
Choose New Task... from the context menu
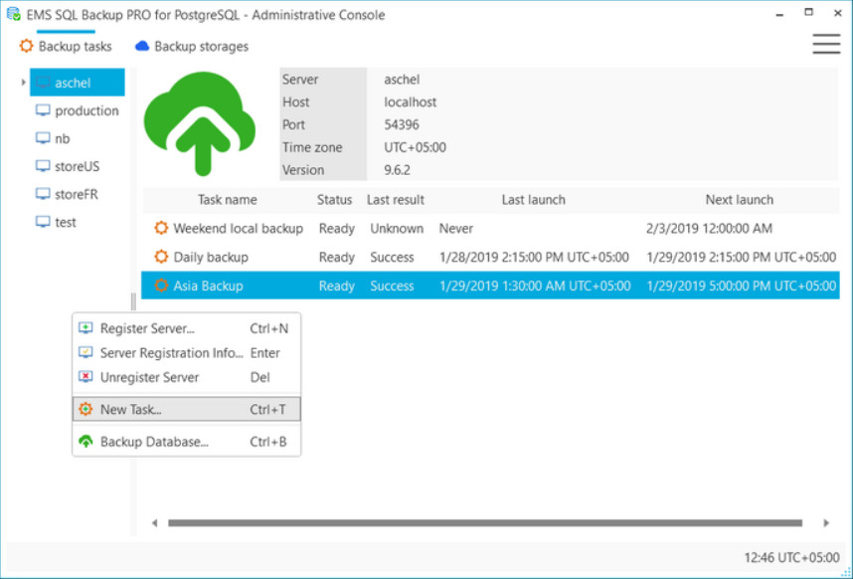(x=186, y=409)
